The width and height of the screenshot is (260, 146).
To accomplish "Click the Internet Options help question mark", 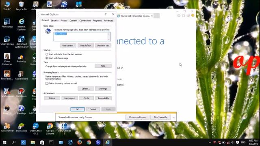I will click(106, 15).
